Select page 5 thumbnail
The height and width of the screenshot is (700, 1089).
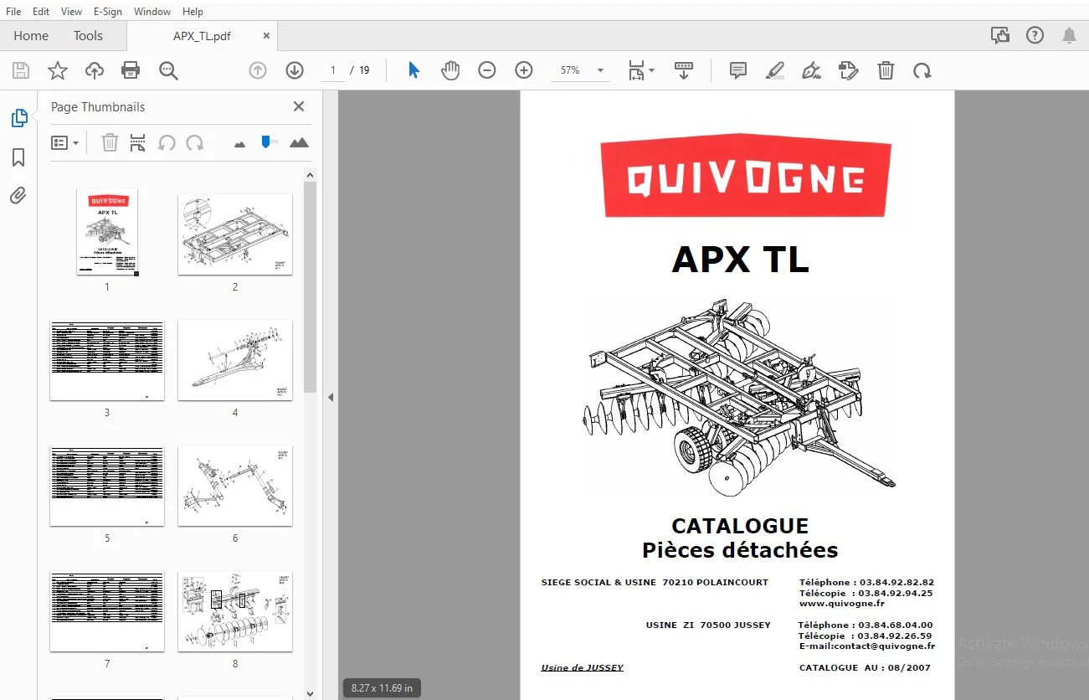point(107,486)
